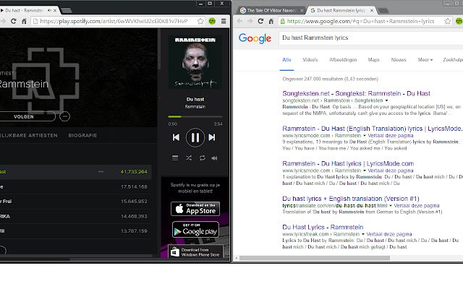Bookmark the Spotify page with star icon
Viewport: 463px width, 289px height.
point(200,21)
